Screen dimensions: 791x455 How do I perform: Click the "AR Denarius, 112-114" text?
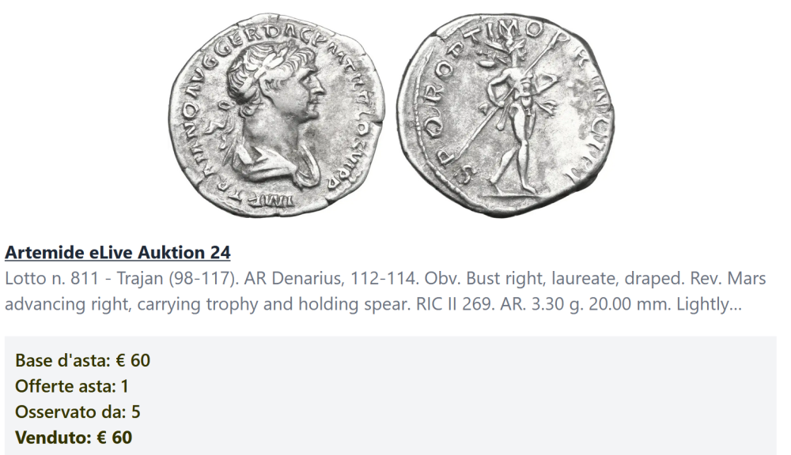click(331, 279)
